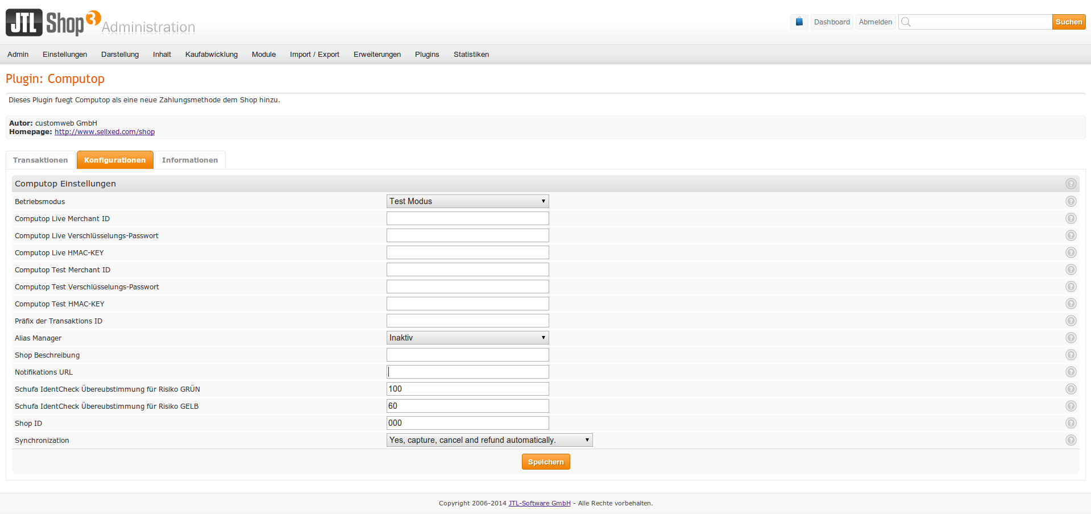Click help icon for Computop Test HMAC-KEY

pyautogui.click(x=1071, y=304)
